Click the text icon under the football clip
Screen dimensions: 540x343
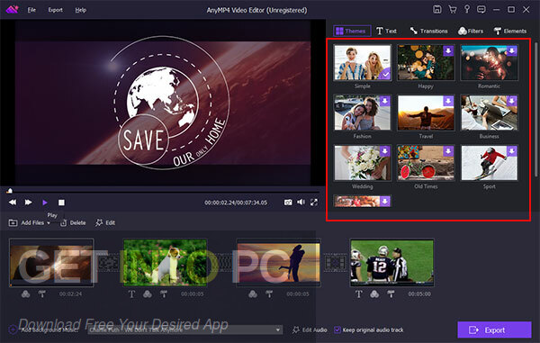(358, 293)
